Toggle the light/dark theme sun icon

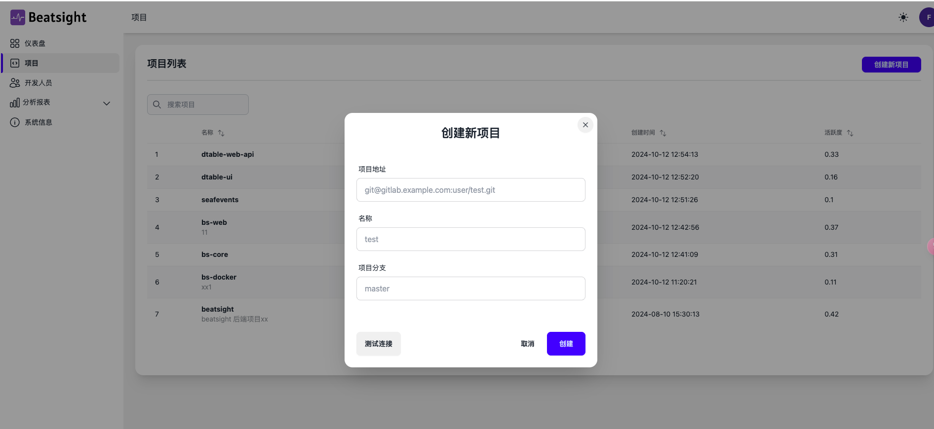(903, 17)
